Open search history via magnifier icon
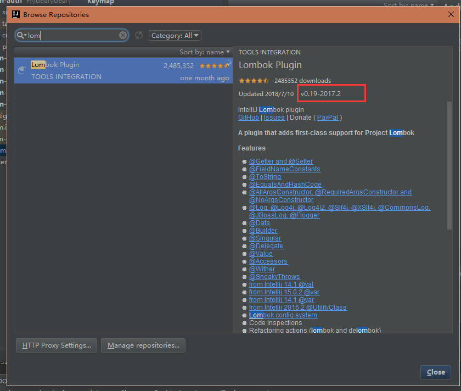Viewport: 461px width, 391px height. tap(21, 35)
